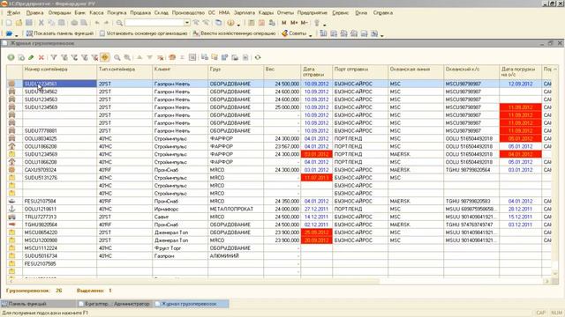The width and height of the screenshot is (565, 317).
Task: Click the edit pencil icon in journal toolbar
Action: click(31, 57)
